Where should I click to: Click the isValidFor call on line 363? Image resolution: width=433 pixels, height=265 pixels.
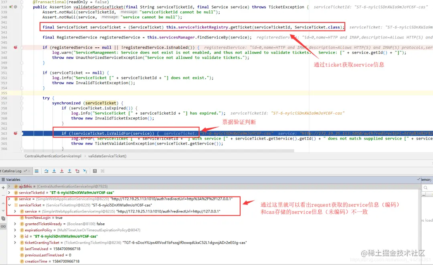(119, 134)
